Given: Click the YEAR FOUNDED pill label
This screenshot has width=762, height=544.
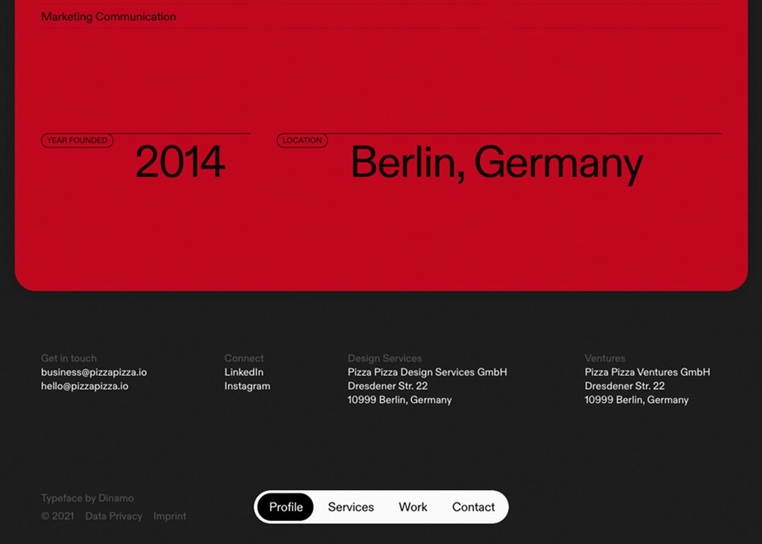Looking at the screenshot, I should (77, 140).
